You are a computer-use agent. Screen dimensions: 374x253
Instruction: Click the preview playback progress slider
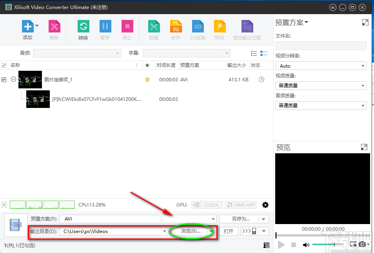323,235
